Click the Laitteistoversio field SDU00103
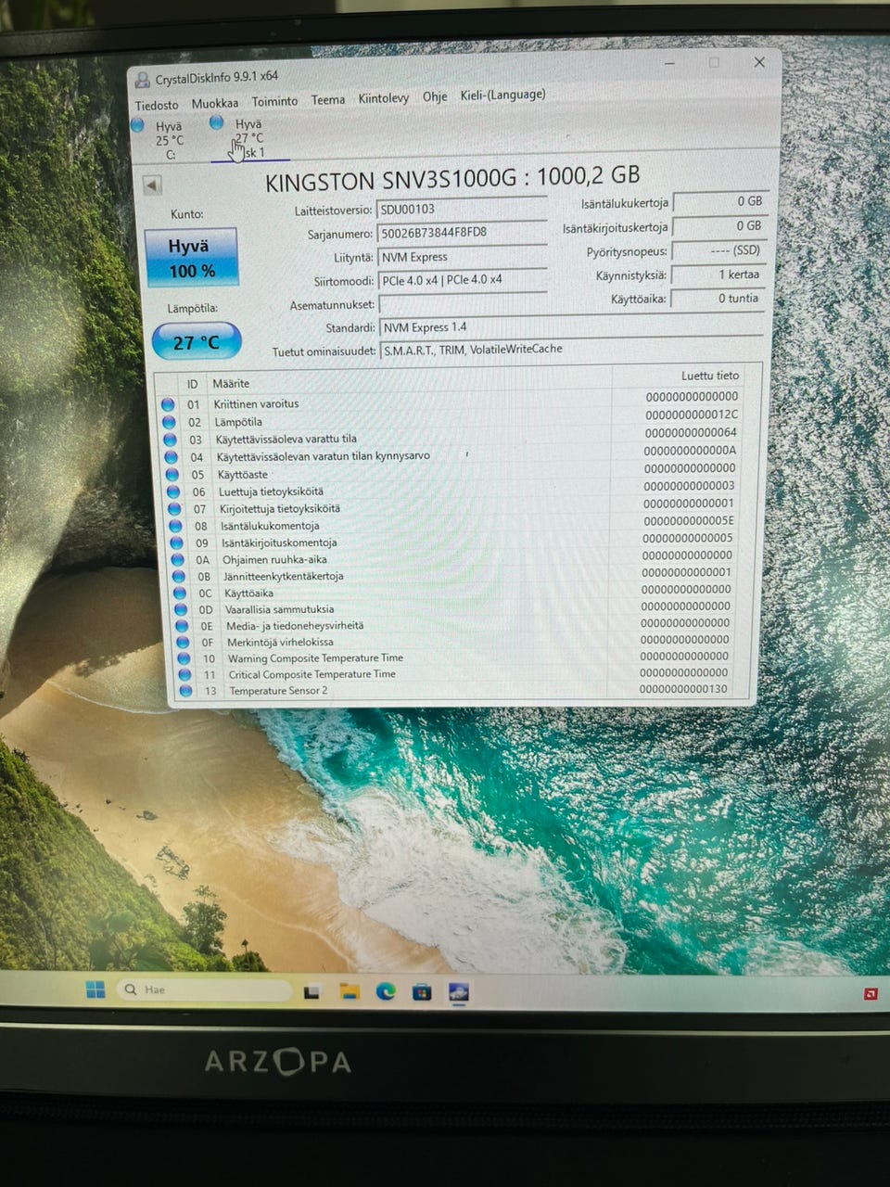890x1187 pixels. coord(462,209)
